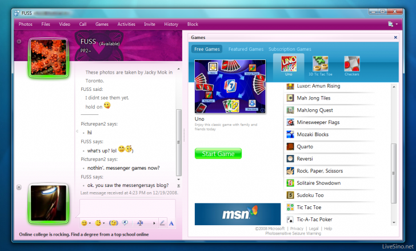The image size is (416, 251).
Task: Open the show menu icon at toolbar right
Action: pos(390,24)
